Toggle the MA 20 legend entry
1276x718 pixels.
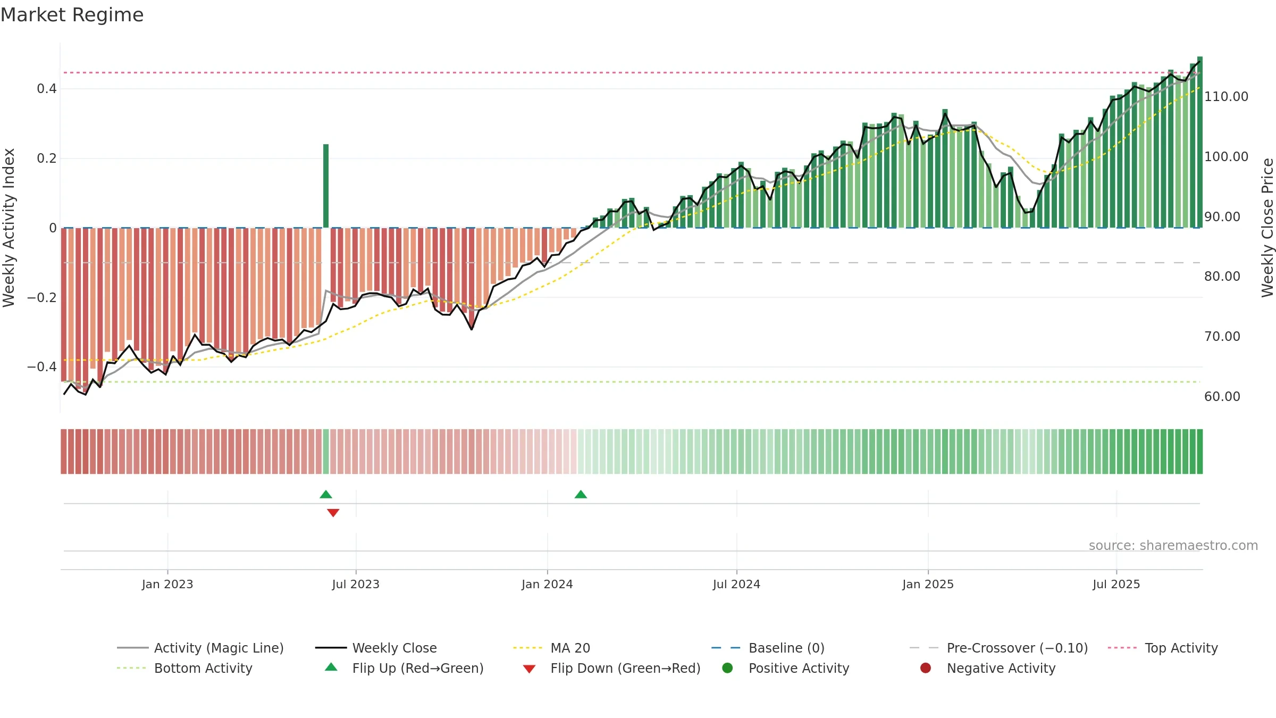coord(551,648)
